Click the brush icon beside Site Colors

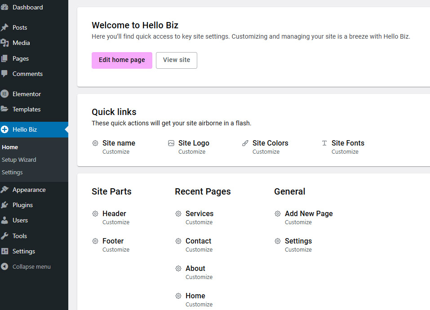[245, 143]
